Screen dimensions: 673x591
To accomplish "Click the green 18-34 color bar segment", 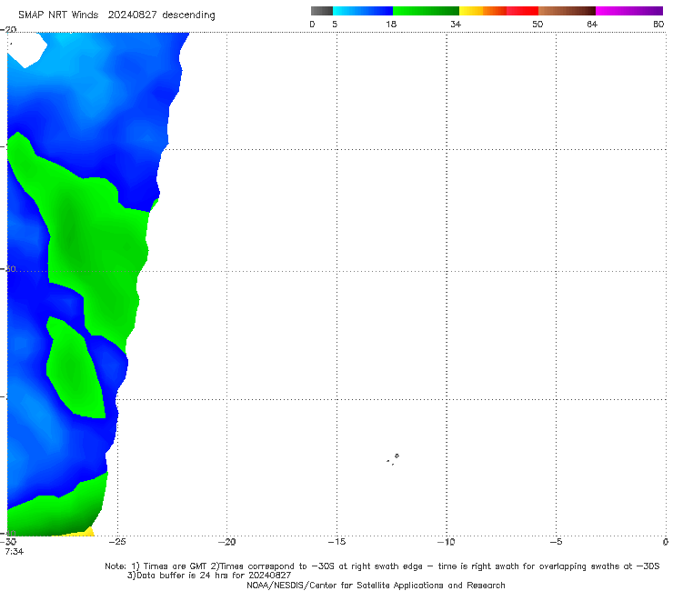I will (x=426, y=11).
